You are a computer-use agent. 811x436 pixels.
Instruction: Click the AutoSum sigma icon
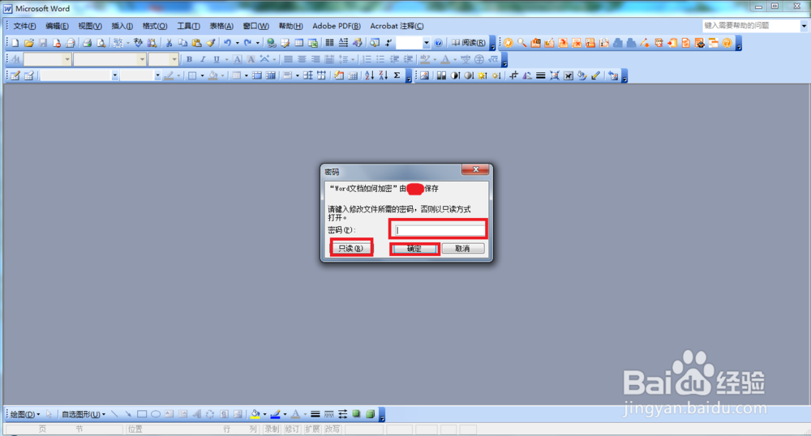coord(397,75)
